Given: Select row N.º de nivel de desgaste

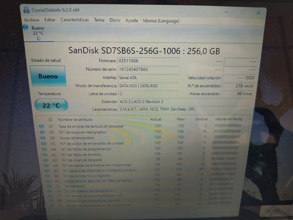Looking at the screenshot, I should coord(140,159).
